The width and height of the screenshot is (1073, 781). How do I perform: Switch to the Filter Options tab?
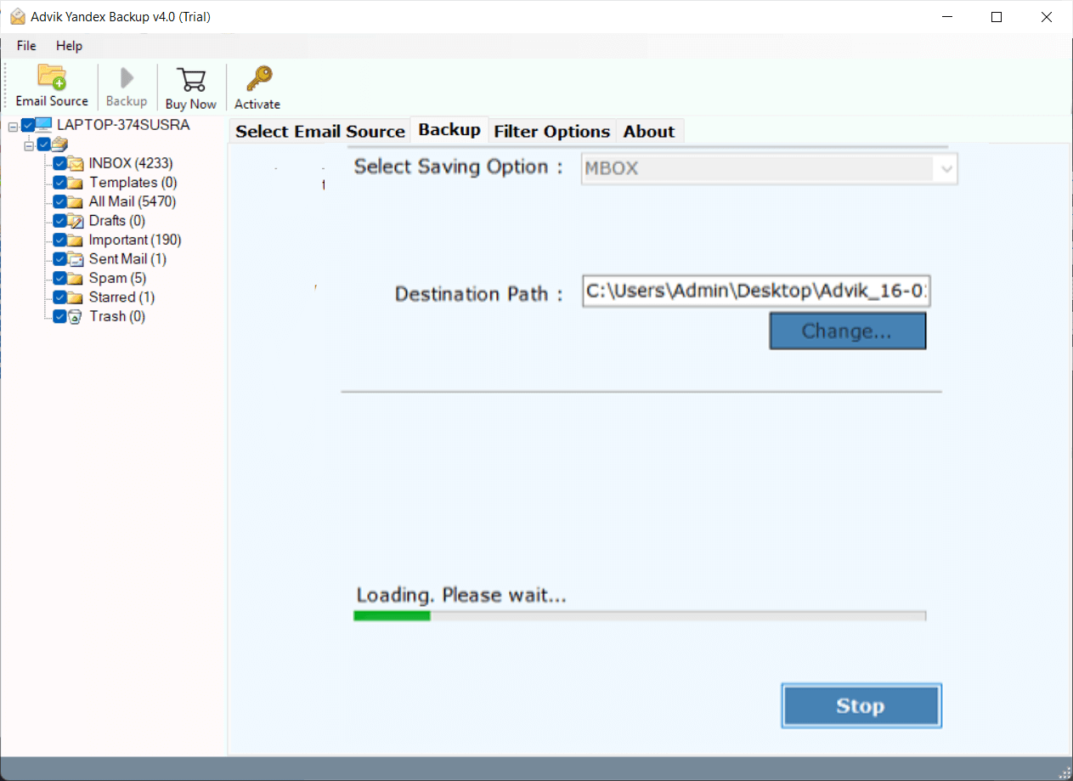pyautogui.click(x=552, y=131)
